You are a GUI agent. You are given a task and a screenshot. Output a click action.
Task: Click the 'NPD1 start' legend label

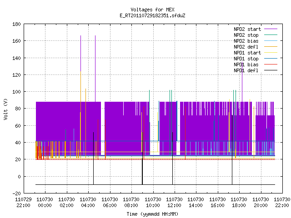tap(247, 53)
